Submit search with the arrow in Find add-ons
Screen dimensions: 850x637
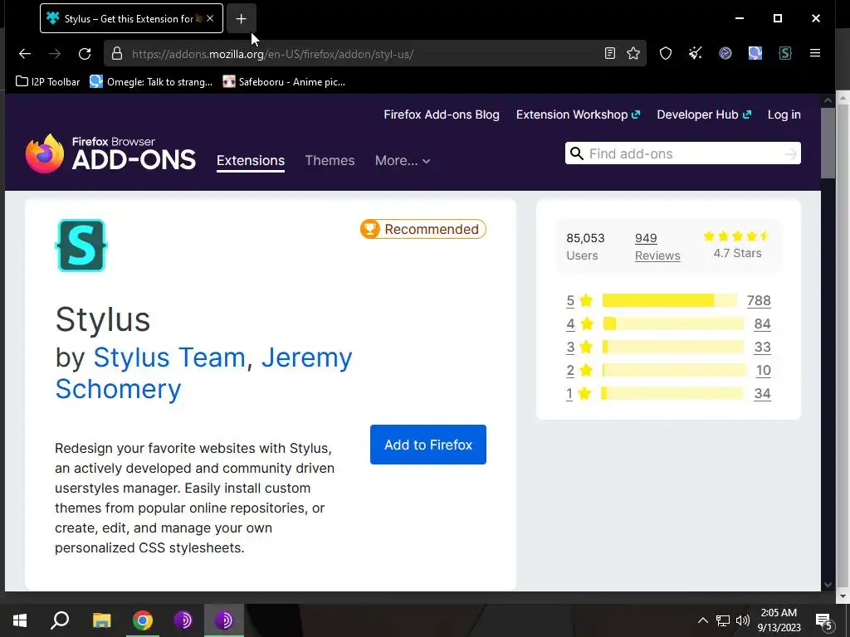(791, 154)
